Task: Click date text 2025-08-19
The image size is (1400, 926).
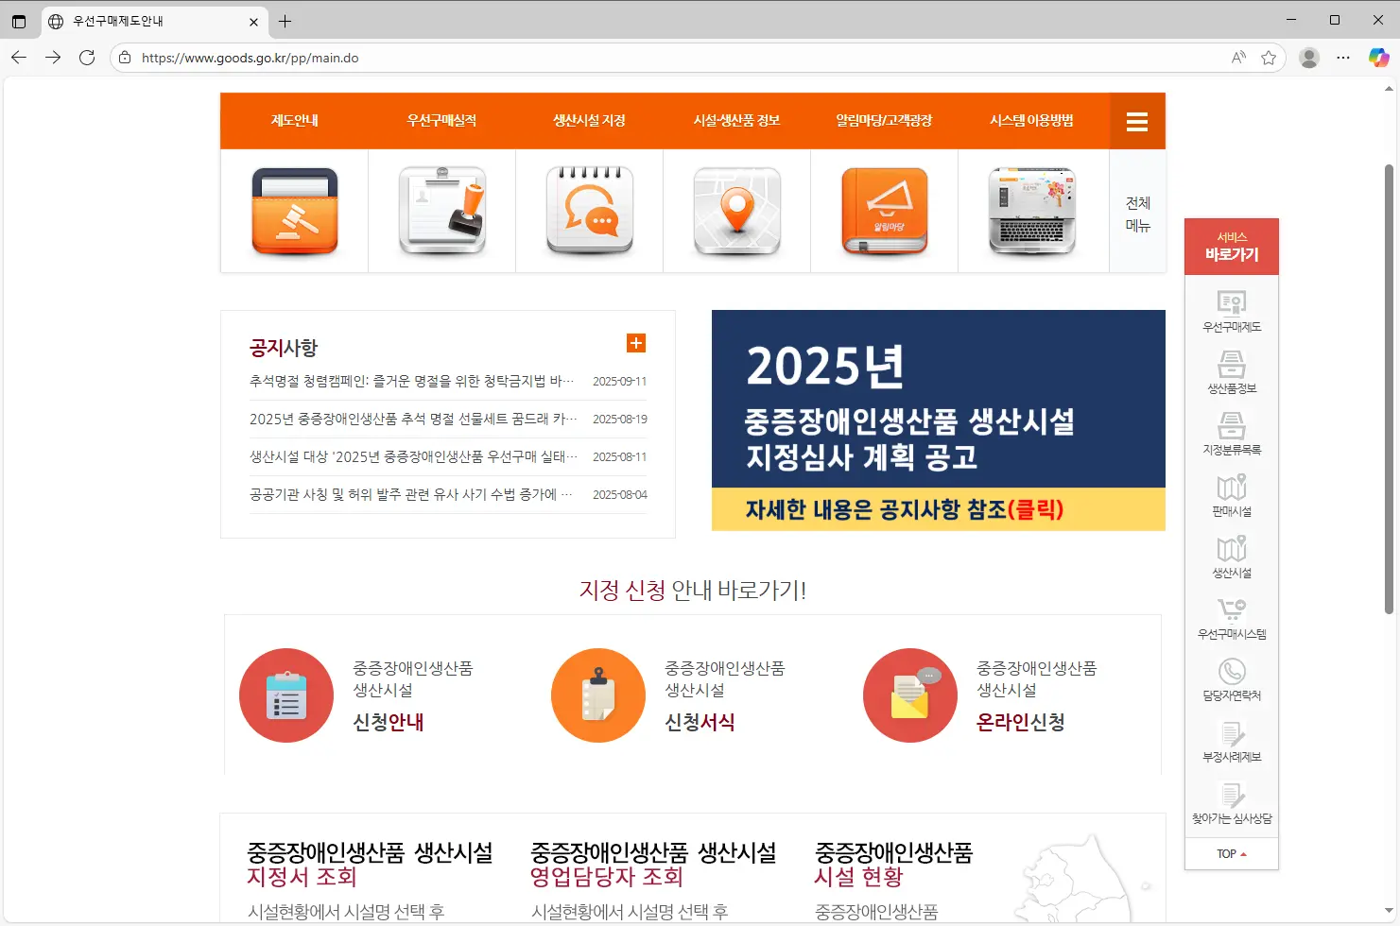Action: pos(620,420)
